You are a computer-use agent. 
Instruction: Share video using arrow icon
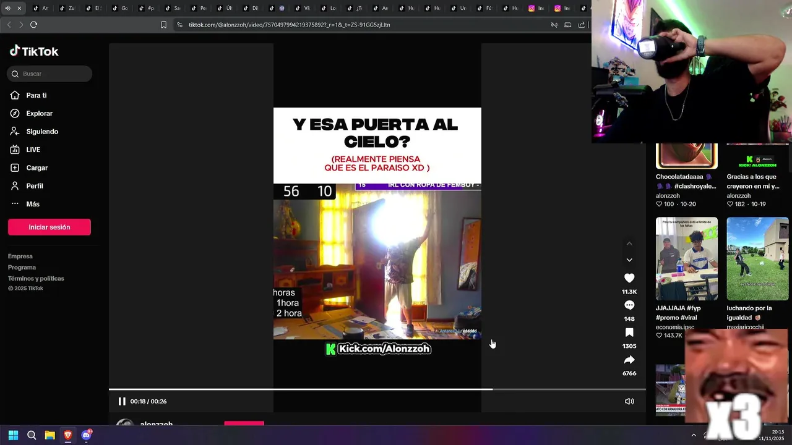coord(629,360)
